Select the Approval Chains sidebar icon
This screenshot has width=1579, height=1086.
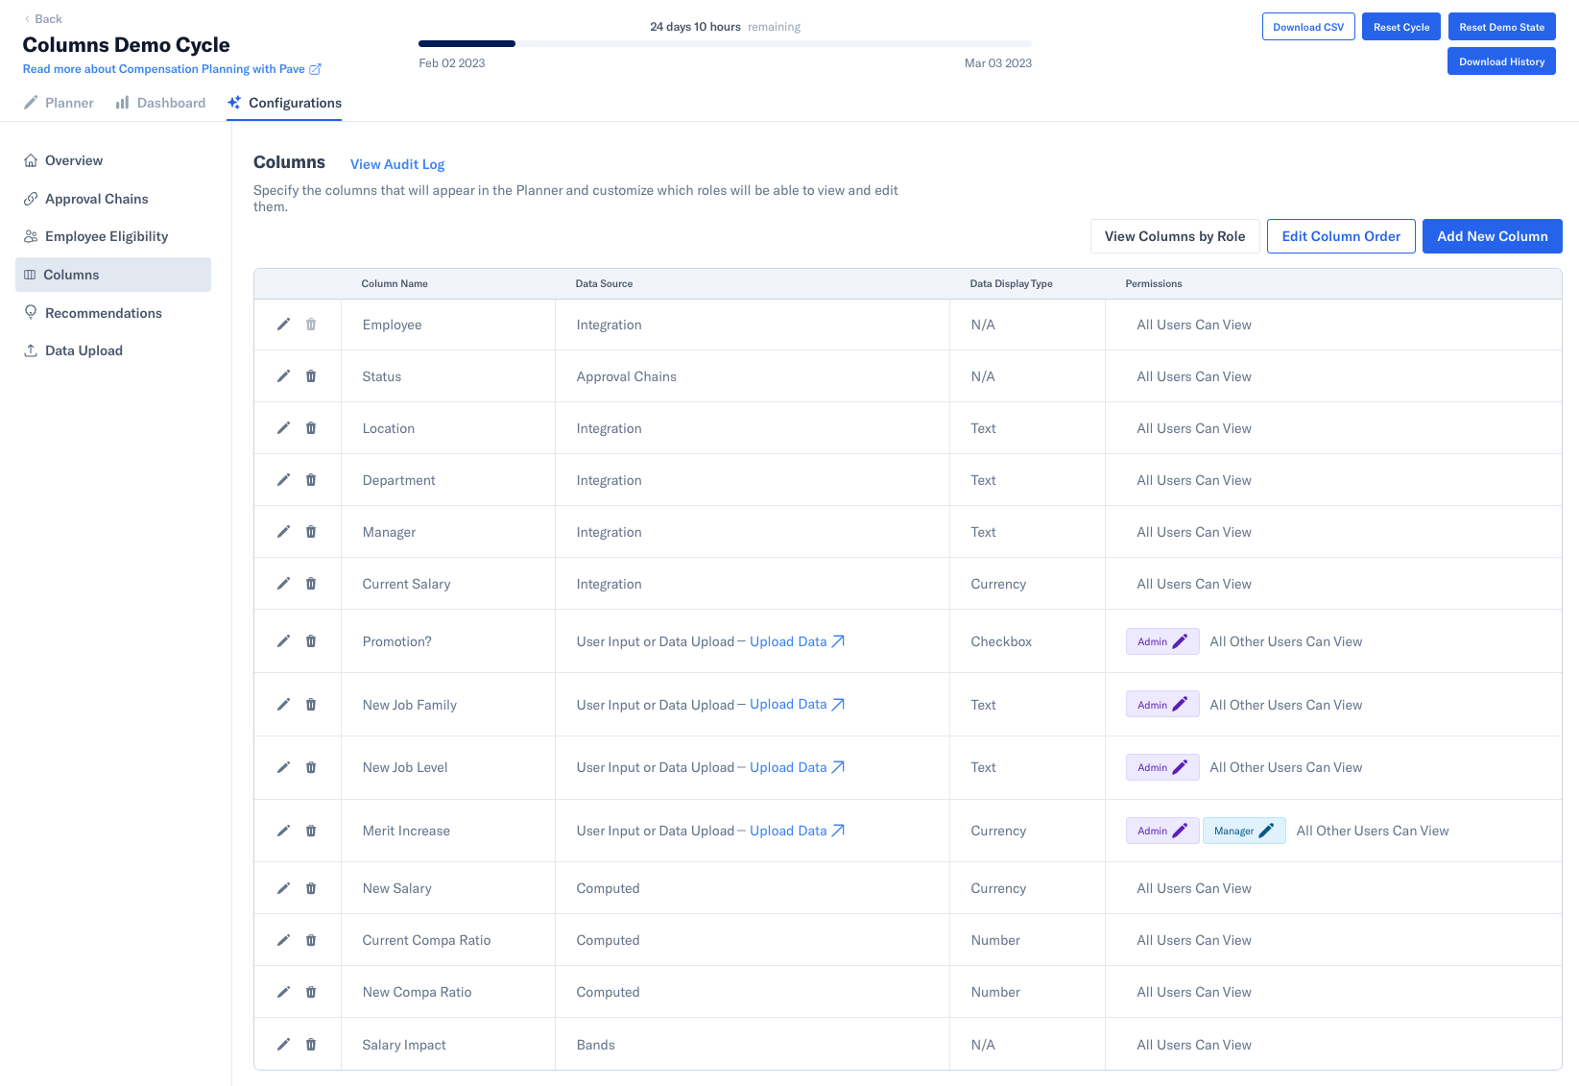click(x=30, y=199)
